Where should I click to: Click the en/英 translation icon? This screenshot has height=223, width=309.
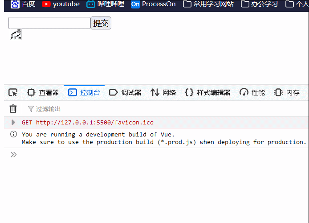pos(16,34)
